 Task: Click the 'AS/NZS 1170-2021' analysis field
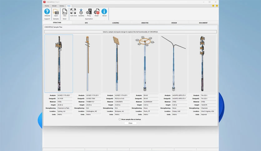click(x=65, y=95)
